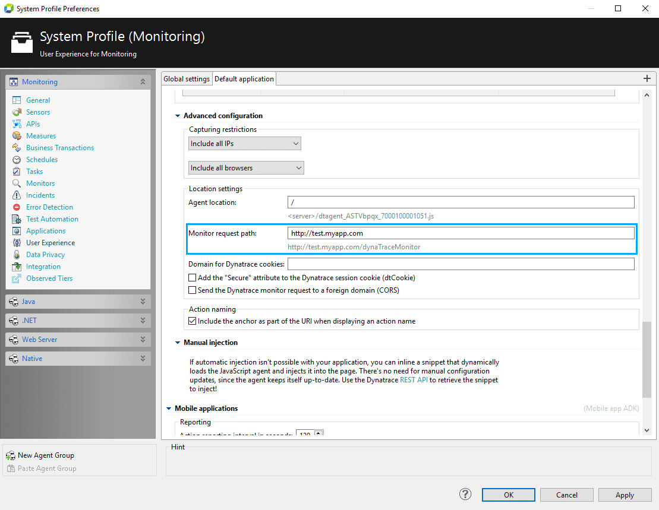
Task: Open User Experience settings in sidebar
Action: click(x=51, y=243)
